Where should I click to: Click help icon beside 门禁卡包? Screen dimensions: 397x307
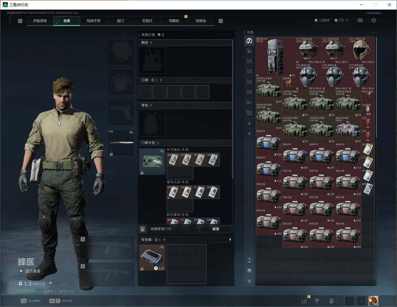(158, 143)
